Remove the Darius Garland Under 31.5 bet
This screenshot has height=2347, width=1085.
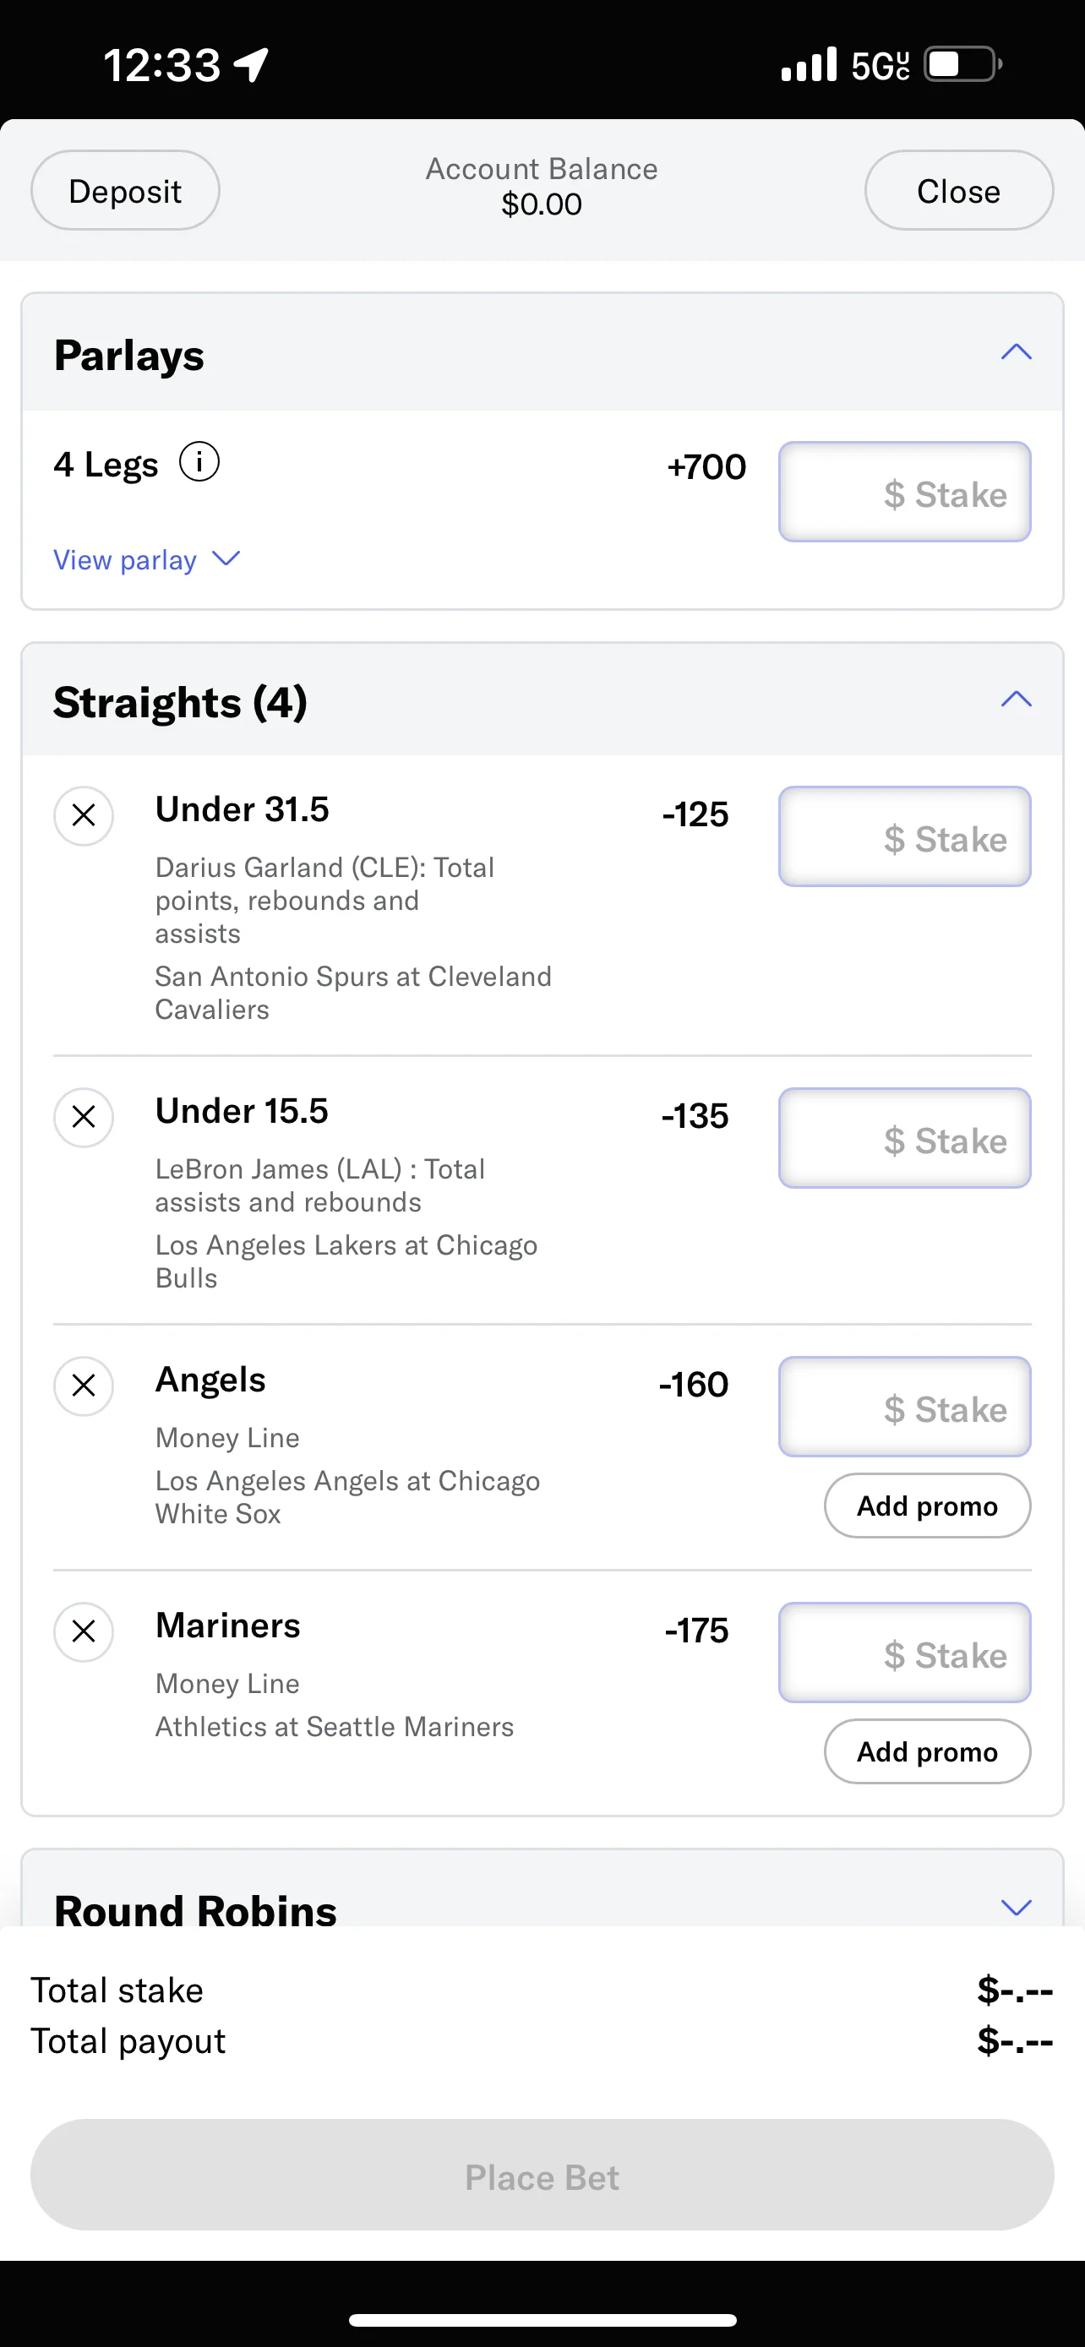point(84,815)
